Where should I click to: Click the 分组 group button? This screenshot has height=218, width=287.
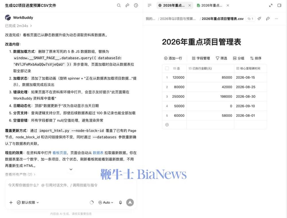238,58
